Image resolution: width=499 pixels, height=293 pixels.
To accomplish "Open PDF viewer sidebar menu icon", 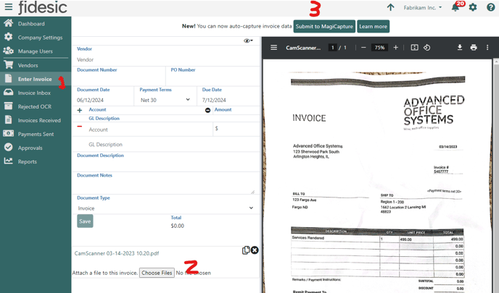I will click(273, 47).
